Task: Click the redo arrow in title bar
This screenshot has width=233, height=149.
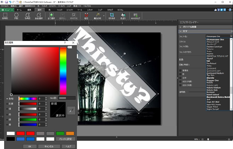Action: pyautogui.click(x=14, y=2)
